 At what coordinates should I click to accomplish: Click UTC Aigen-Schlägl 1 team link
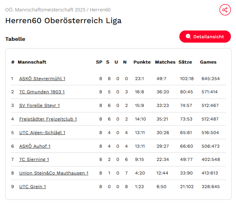[42, 133]
